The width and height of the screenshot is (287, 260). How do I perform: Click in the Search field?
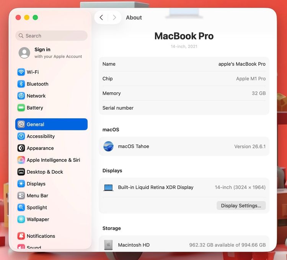coord(51,36)
